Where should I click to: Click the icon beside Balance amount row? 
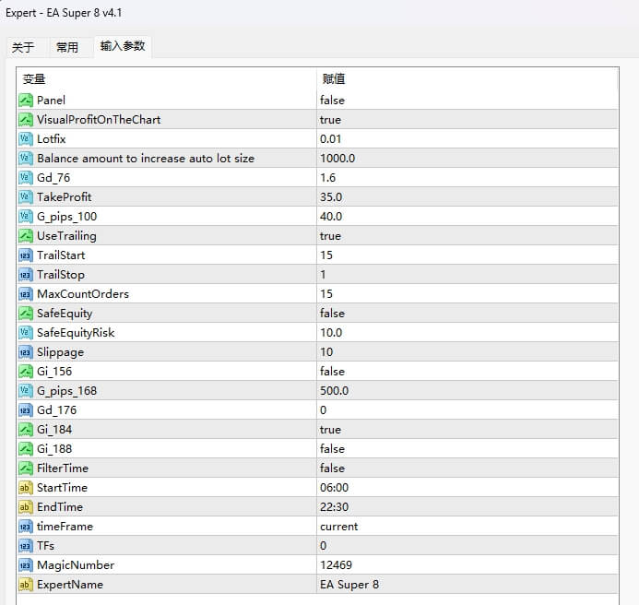tap(25, 159)
